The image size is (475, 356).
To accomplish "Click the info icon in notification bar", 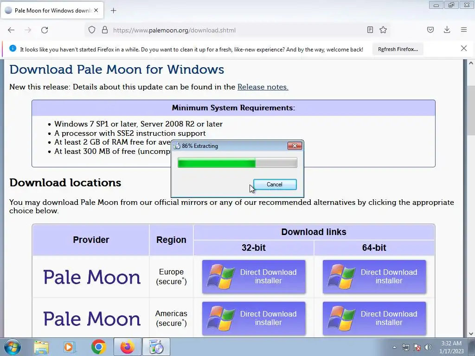I will point(13,48).
